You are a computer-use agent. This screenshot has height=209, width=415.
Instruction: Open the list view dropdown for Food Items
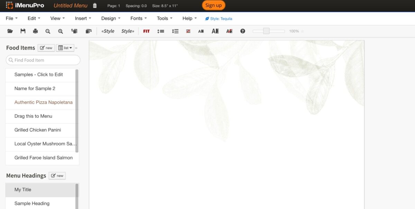tap(65, 48)
